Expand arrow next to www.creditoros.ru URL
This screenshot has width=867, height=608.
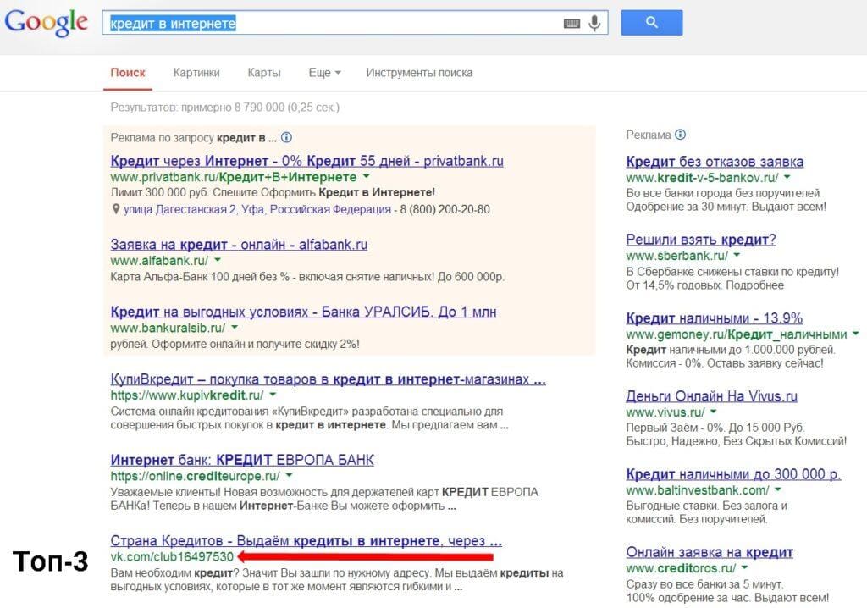745,568
